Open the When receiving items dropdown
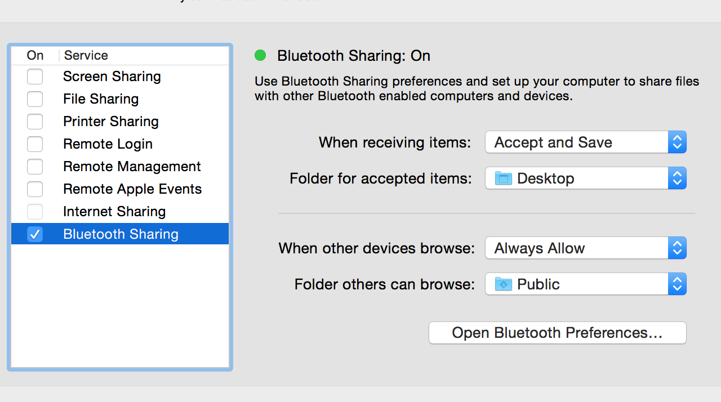The height and width of the screenshot is (402, 721). pos(585,142)
